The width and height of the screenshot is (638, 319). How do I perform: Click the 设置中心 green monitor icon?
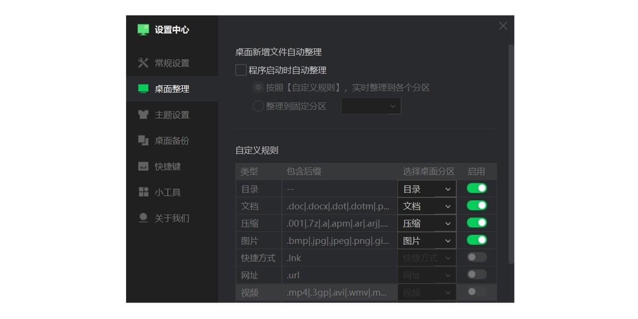pos(143,30)
